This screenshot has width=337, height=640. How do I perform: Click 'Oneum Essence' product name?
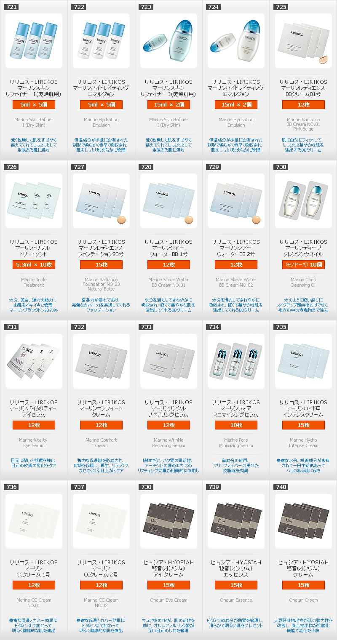click(236, 600)
